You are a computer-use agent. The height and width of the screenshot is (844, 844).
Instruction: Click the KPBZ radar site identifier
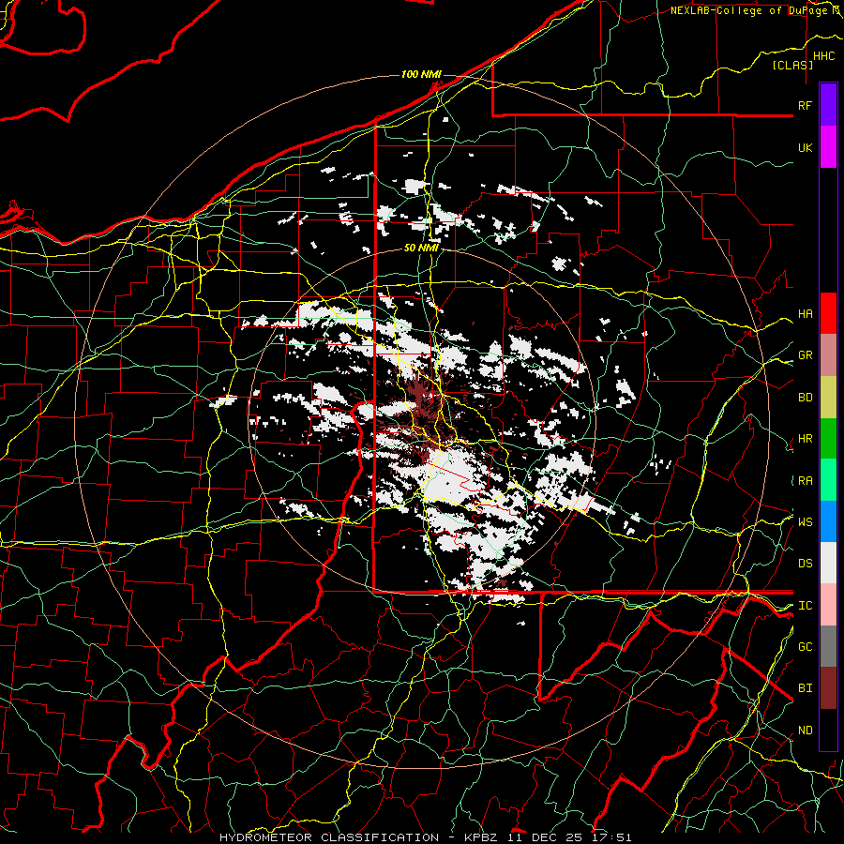pos(483,837)
